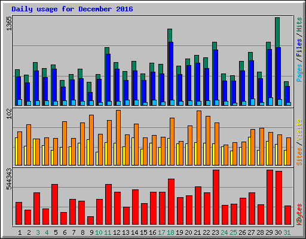This screenshot has width=306, height=239.
Task: Select the "Sites" legend label
Action: click(299, 157)
